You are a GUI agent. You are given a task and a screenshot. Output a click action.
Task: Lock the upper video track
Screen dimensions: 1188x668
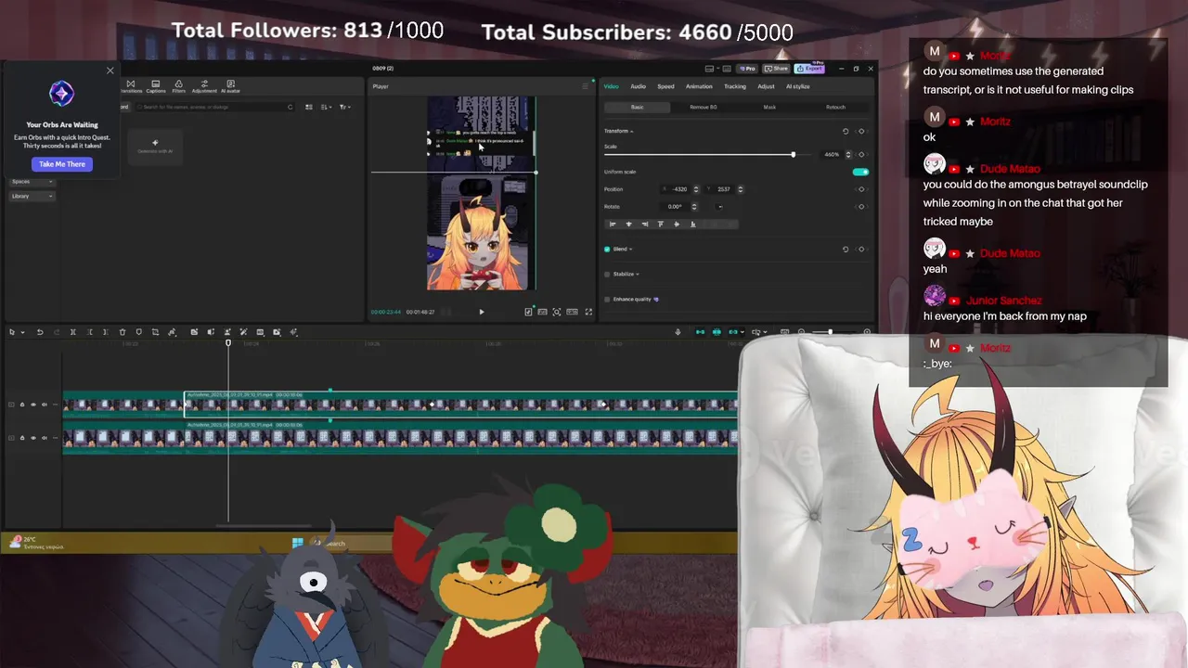(x=22, y=405)
